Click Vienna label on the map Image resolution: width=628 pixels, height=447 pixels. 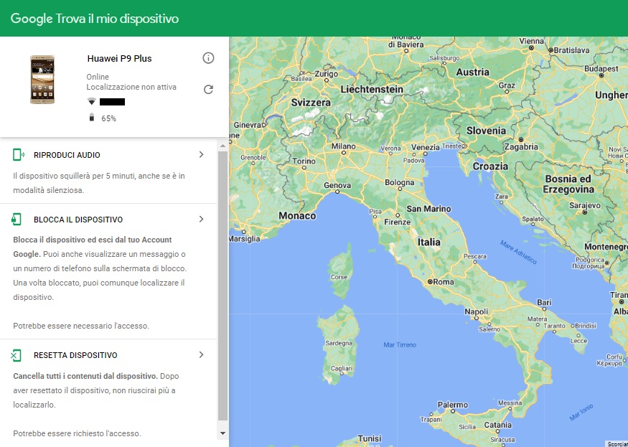[x=532, y=41]
